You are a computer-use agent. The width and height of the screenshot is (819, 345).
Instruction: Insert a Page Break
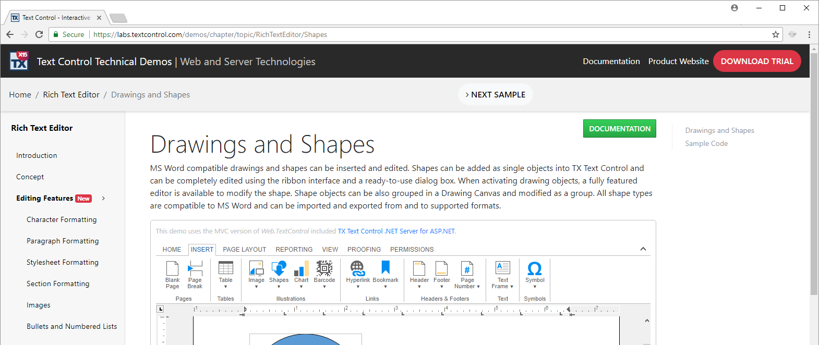(x=195, y=275)
